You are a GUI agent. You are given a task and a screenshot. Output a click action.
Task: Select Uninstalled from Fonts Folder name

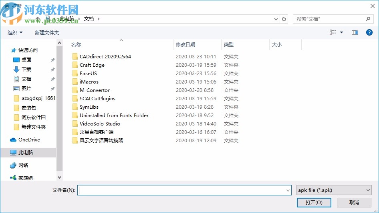coord(114,115)
